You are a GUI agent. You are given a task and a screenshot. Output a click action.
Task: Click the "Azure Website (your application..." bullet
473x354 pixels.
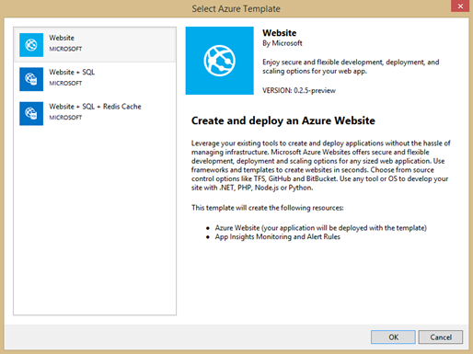321,228
